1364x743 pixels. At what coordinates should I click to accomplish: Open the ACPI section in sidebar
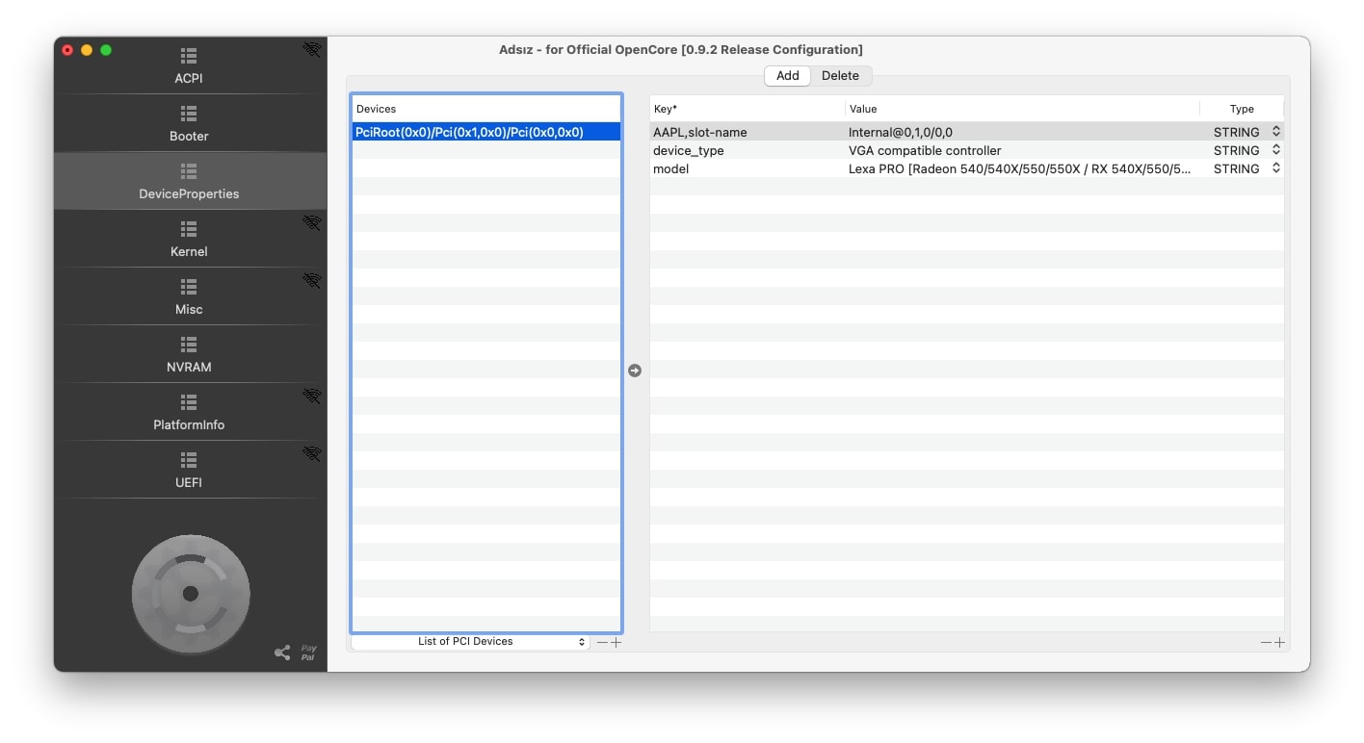[x=189, y=65]
